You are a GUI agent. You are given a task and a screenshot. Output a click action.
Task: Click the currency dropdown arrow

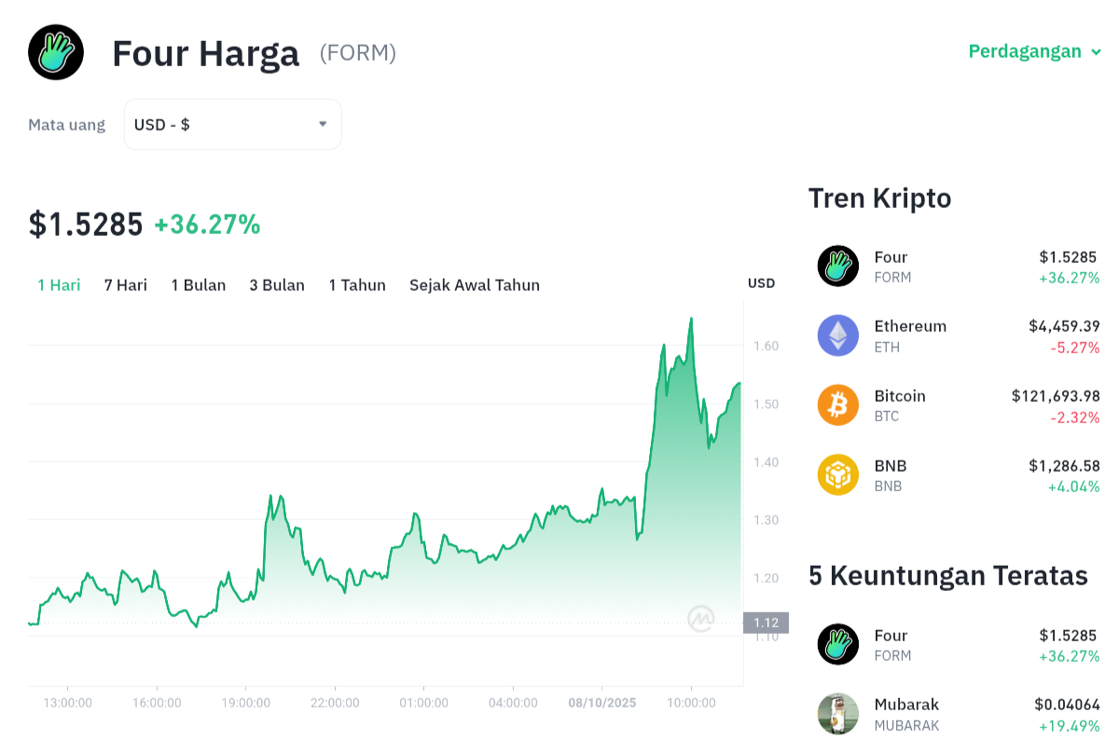coord(323,124)
